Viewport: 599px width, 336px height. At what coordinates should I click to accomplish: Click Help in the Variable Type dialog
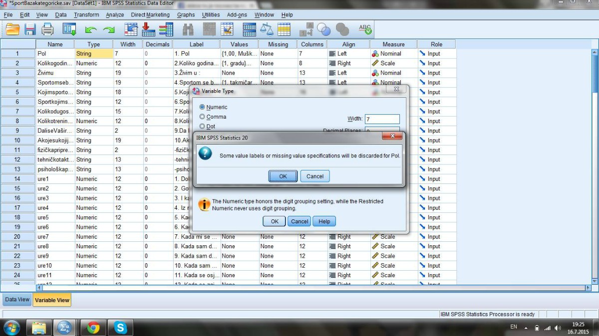coord(324,221)
